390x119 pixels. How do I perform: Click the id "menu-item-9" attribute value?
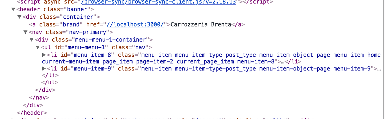pos(92,69)
